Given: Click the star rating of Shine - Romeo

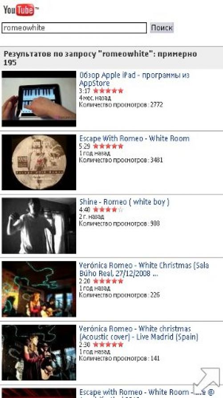Looking at the screenshot, I should [108, 210].
